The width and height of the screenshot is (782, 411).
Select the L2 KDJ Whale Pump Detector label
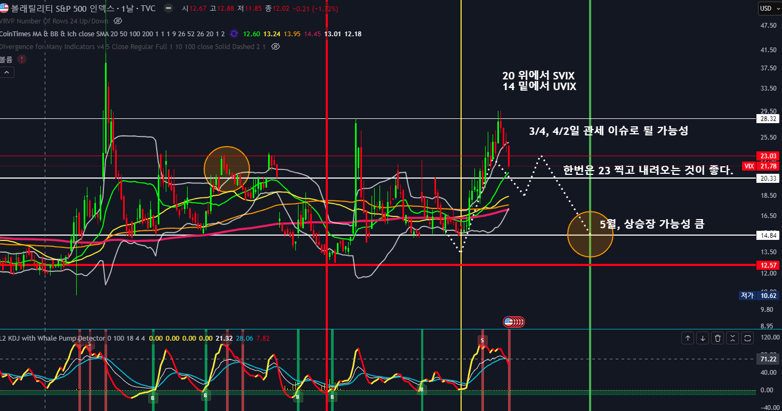pos(52,338)
